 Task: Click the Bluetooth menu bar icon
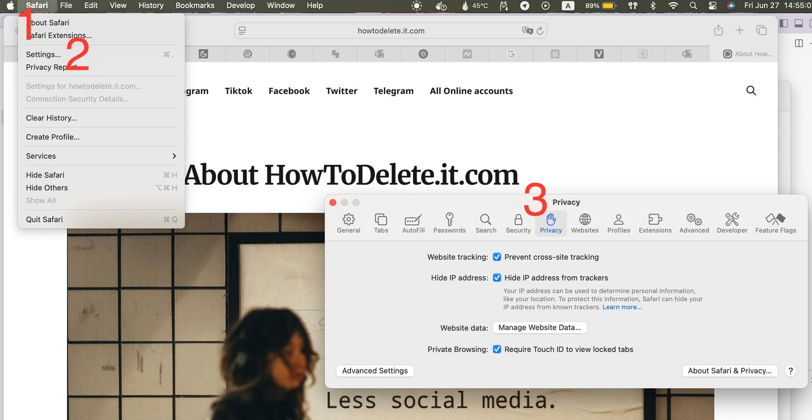click(653, 6)
